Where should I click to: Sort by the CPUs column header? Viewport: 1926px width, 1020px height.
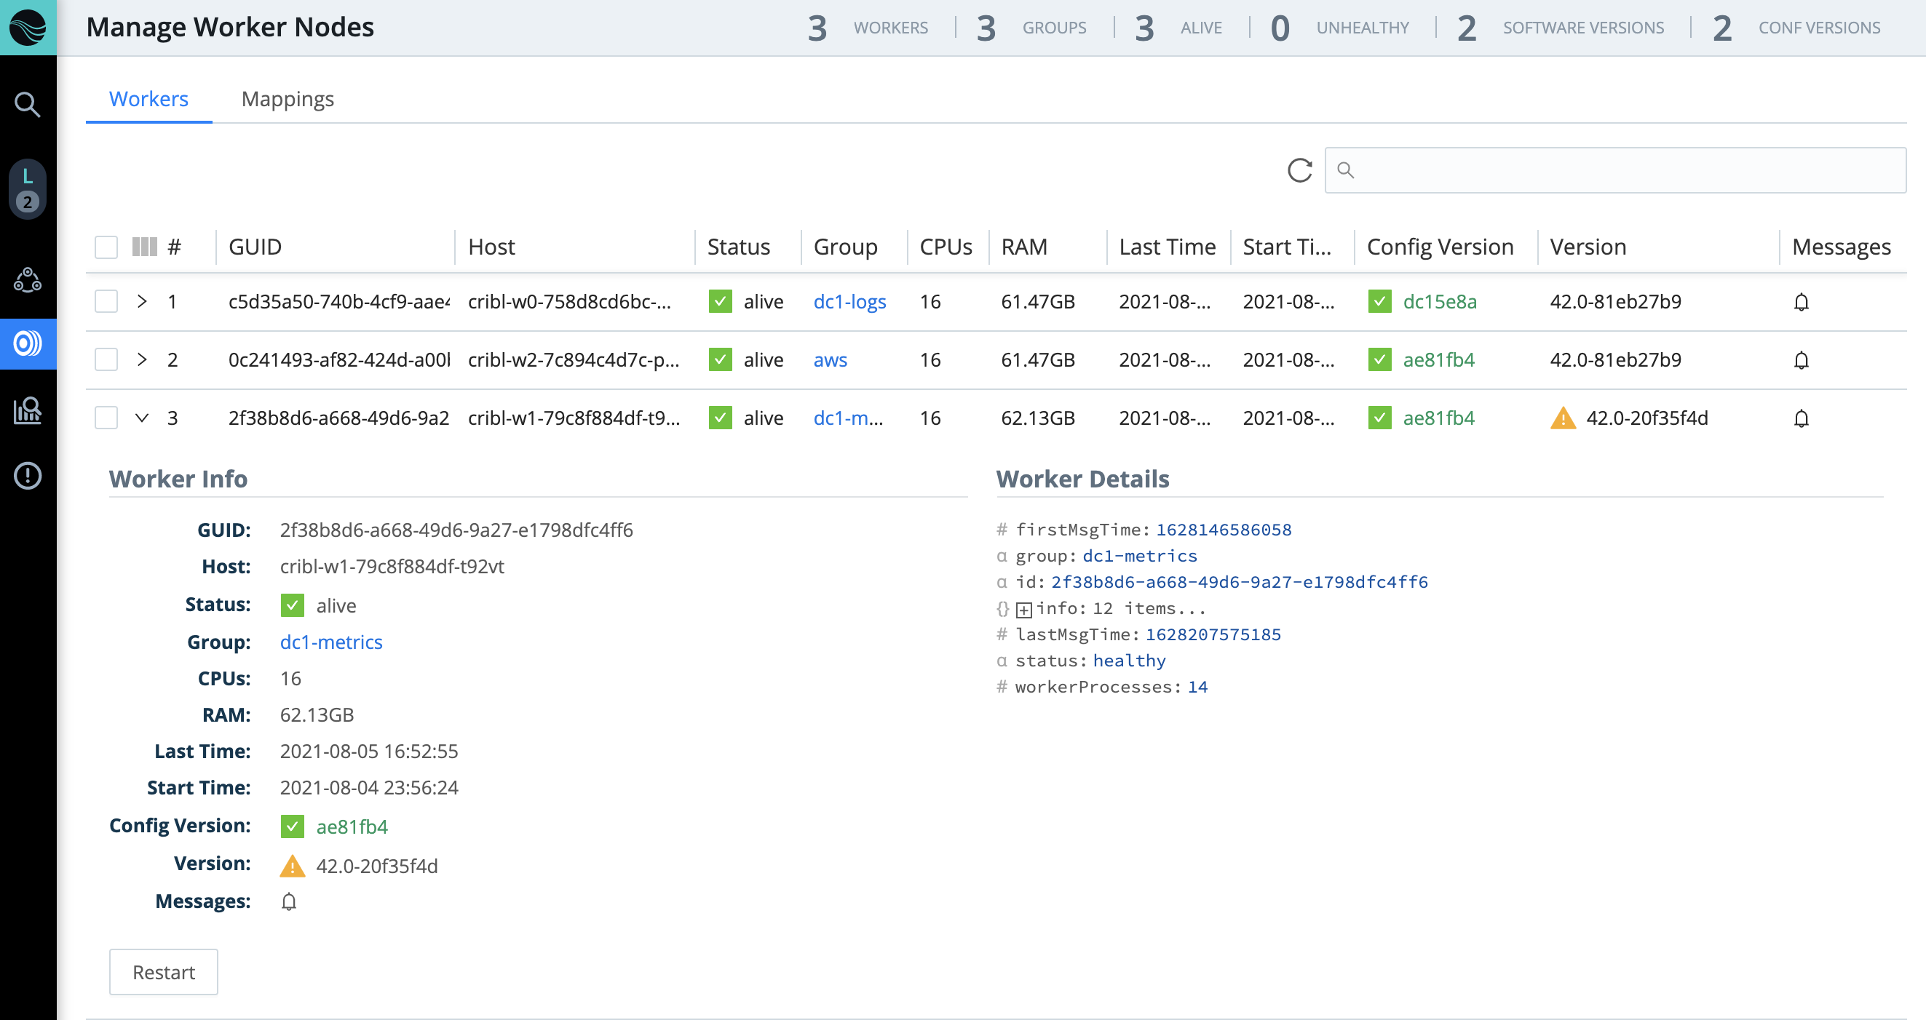[946, 247]
